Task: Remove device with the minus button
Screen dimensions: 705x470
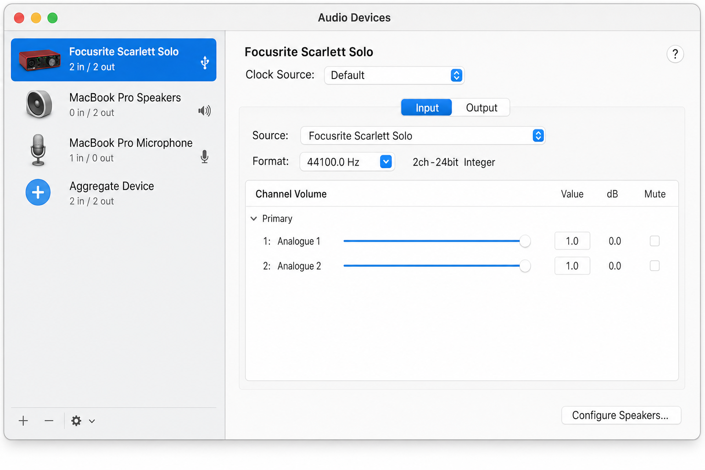Action: [49, 421]
